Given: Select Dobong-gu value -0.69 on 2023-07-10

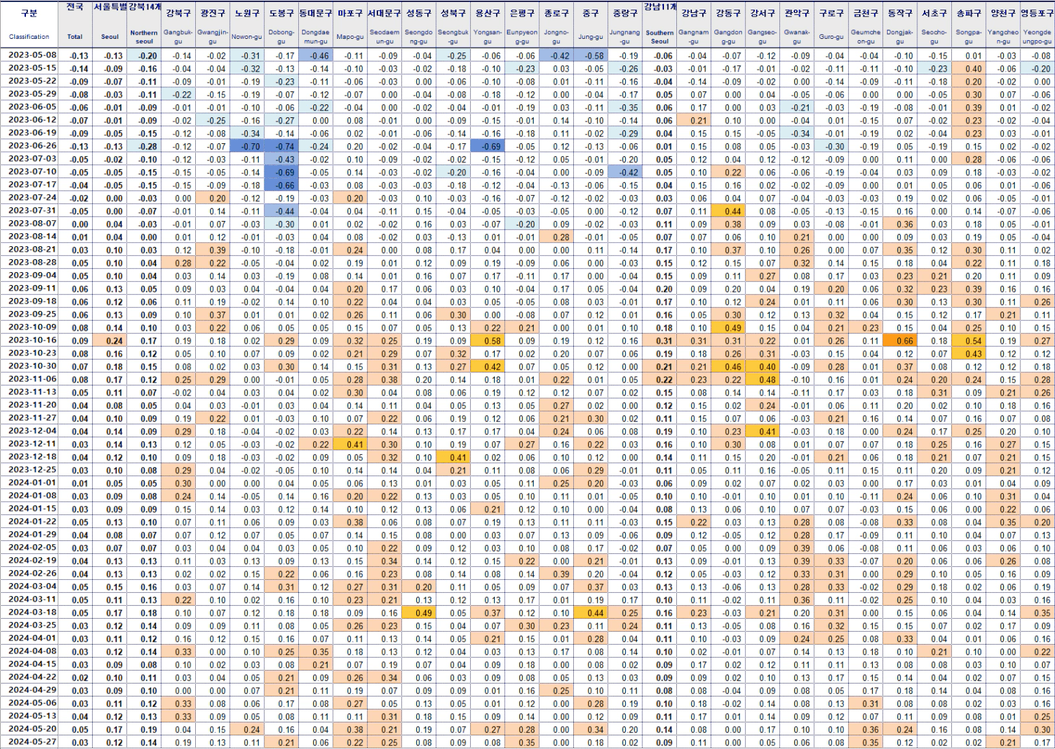Looking at the screenshot, I should tap(281, 172).
